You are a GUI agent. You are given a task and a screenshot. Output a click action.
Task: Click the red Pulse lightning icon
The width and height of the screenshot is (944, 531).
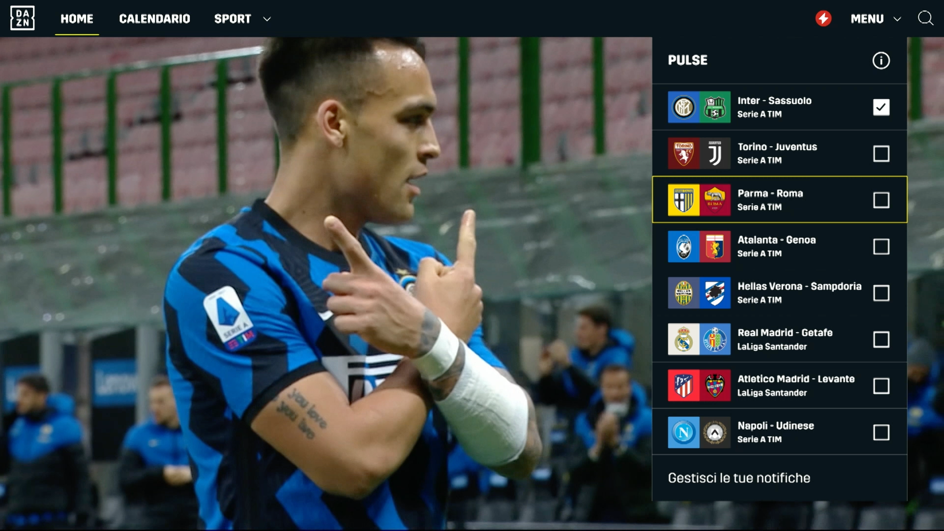(x=824, y=19)
